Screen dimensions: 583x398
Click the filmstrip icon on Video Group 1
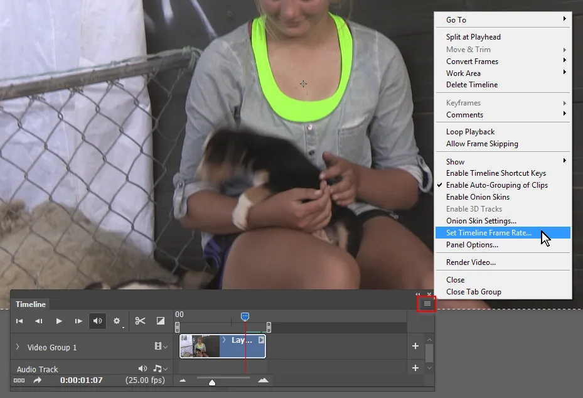tap(159, 347)
